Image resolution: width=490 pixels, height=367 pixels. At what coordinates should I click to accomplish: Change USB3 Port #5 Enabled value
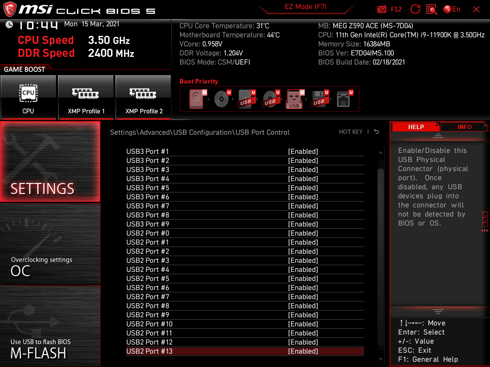click(x=303, y=188)
